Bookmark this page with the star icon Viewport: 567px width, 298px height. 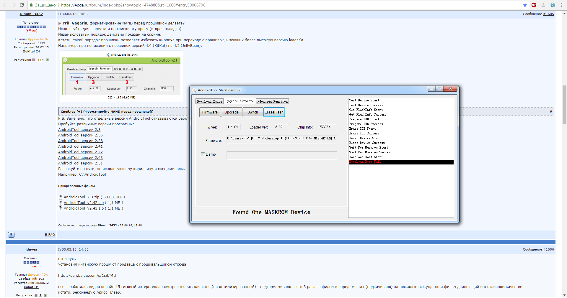[525, 5]
